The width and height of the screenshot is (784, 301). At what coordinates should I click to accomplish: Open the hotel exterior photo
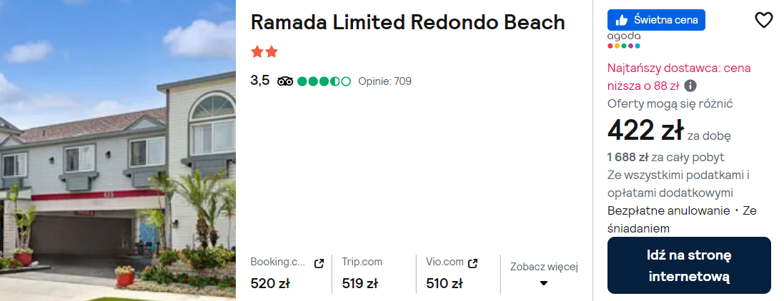[x=118, y=150]
